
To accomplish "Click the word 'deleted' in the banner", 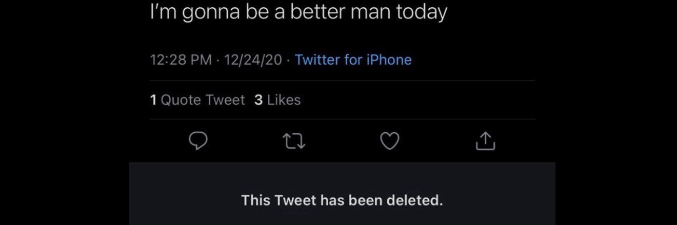I will click(419, 199).
